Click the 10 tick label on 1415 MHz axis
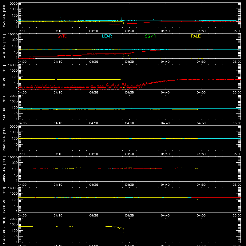The height and width of the screenshot is (246, 246). tap(16, 114)
